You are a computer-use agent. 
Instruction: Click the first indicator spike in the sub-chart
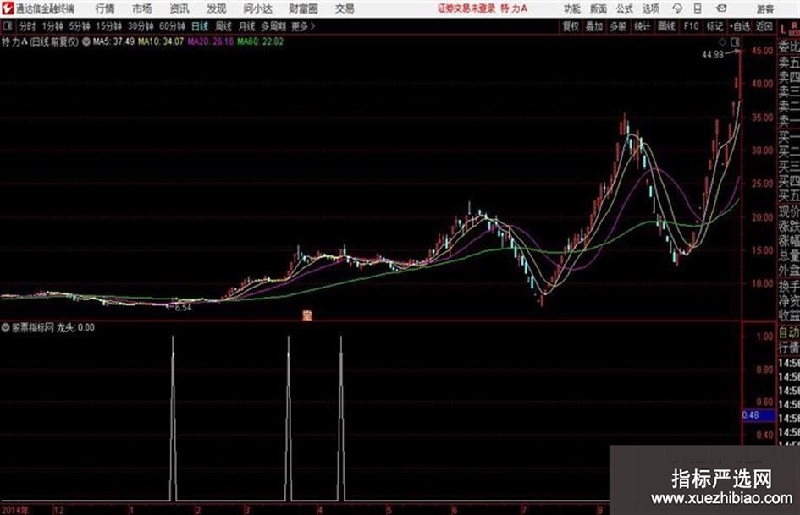coord(173,418)
